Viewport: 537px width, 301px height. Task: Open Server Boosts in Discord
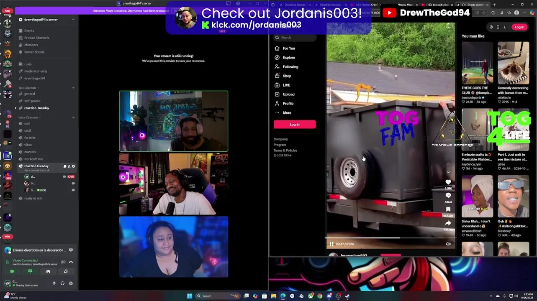point(34,52)
